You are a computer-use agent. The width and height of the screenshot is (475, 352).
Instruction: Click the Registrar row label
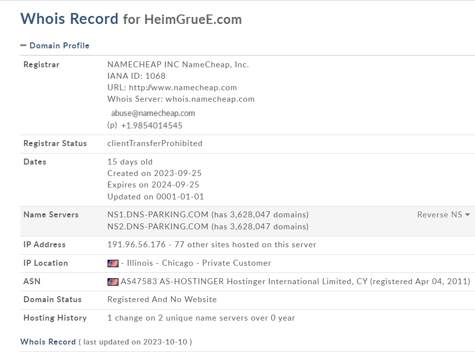click(x=41, y=65)
